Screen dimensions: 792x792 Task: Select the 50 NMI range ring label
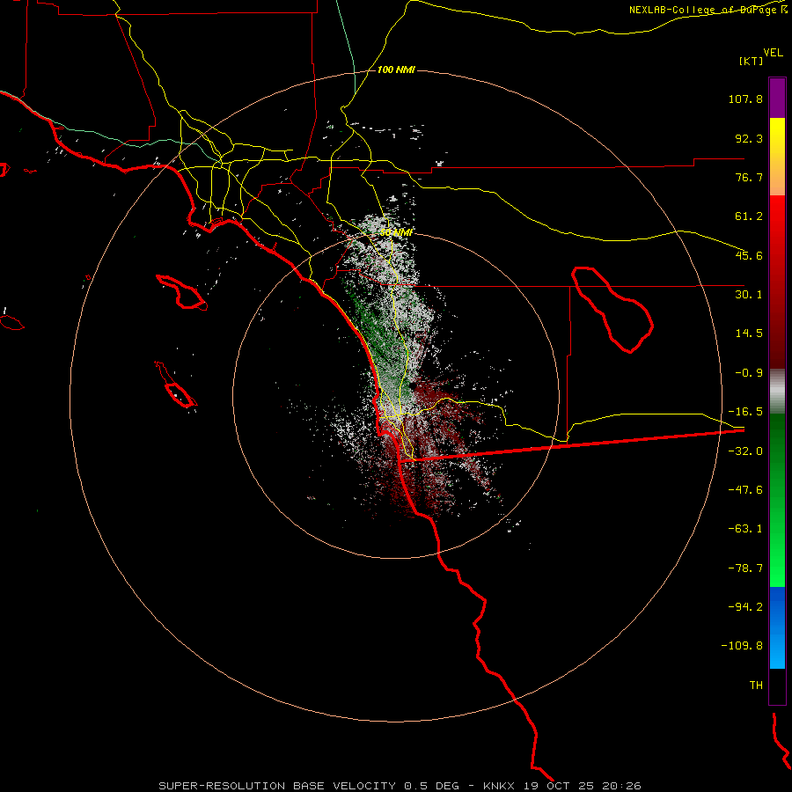396,232
